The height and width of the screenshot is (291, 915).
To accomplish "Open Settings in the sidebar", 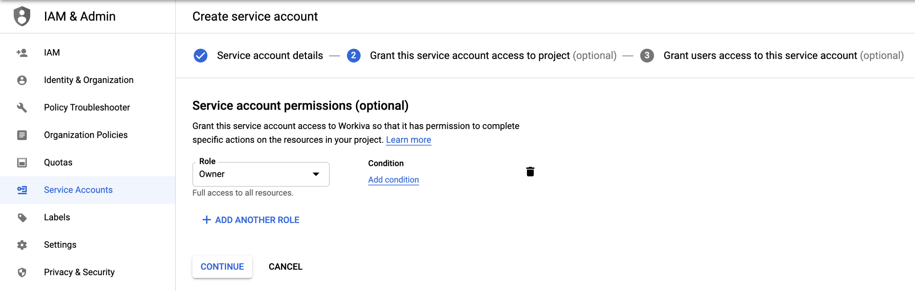I will (x=87, y=245).
